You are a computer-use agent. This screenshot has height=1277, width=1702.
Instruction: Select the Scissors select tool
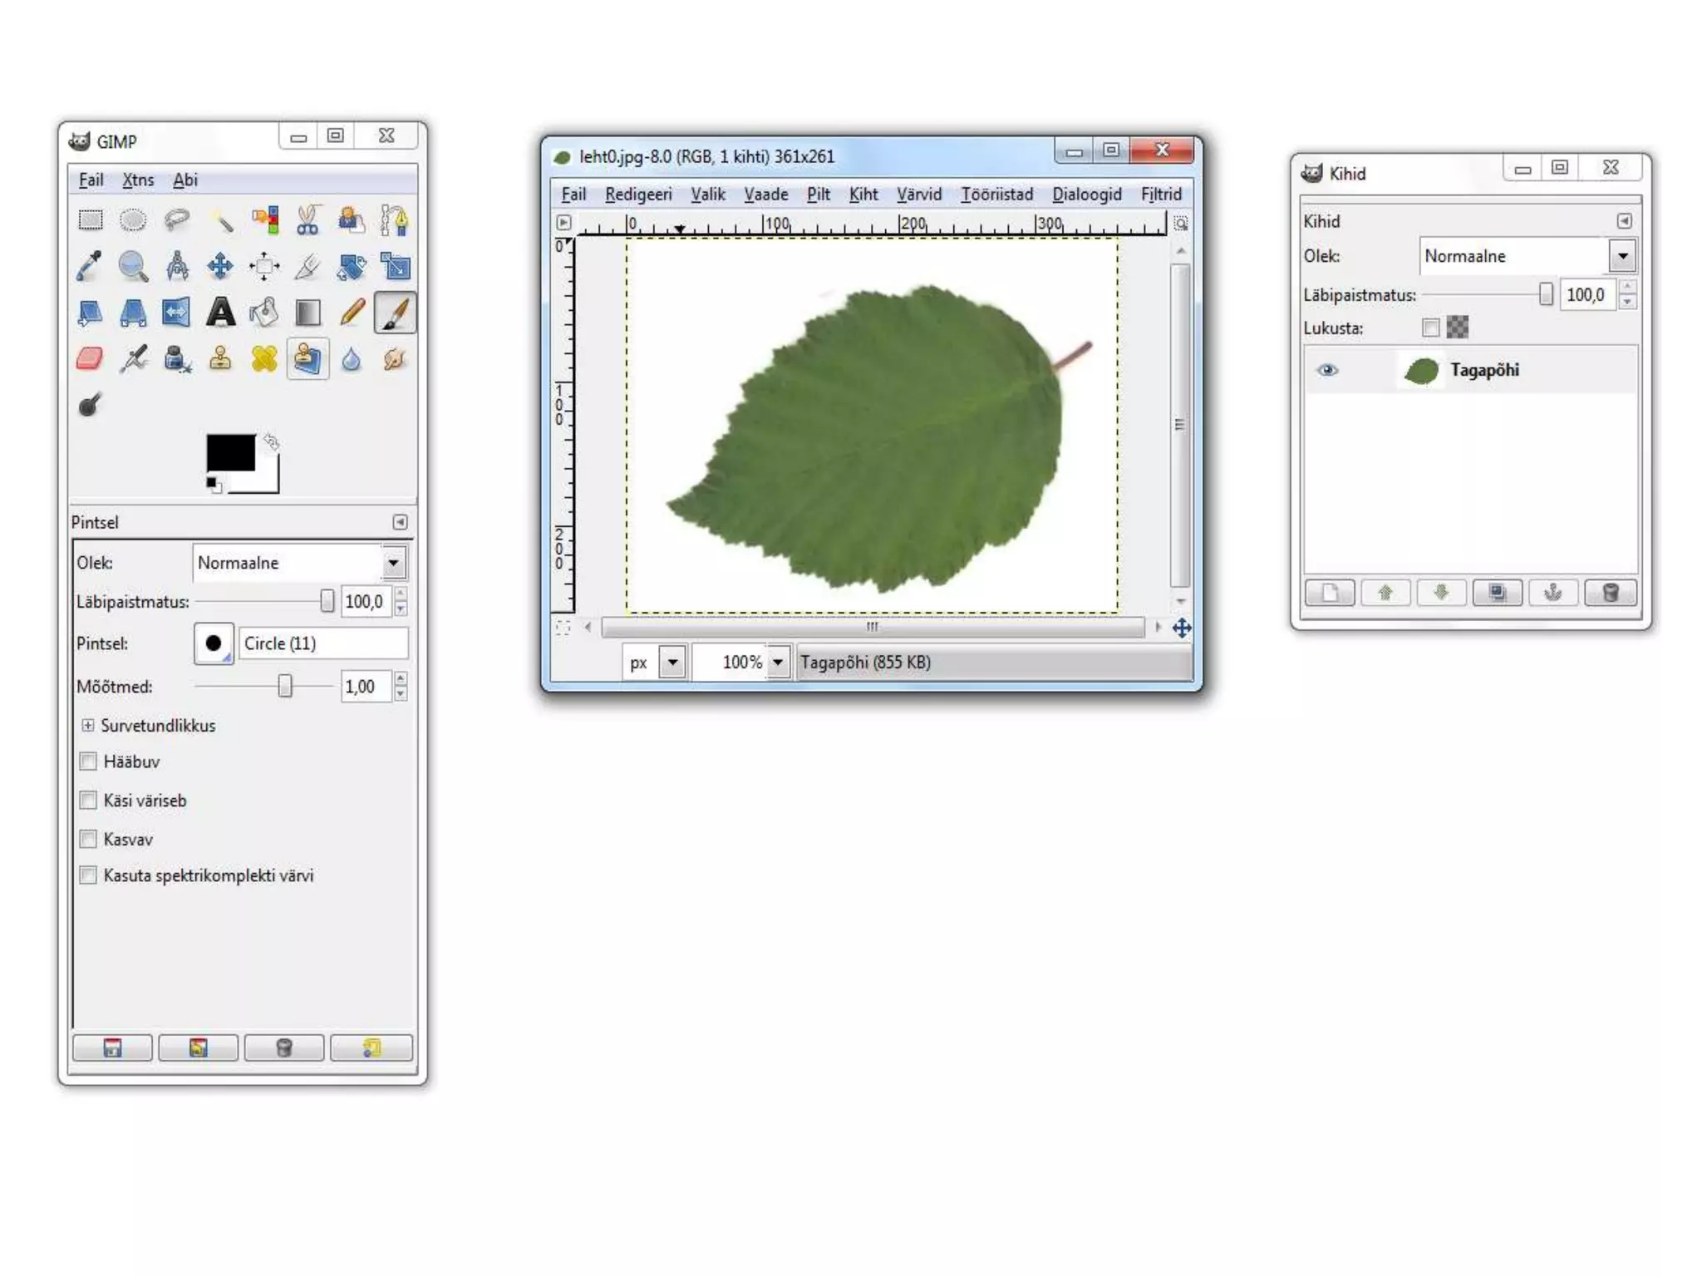pyautogui.click(x=307, y=220)
